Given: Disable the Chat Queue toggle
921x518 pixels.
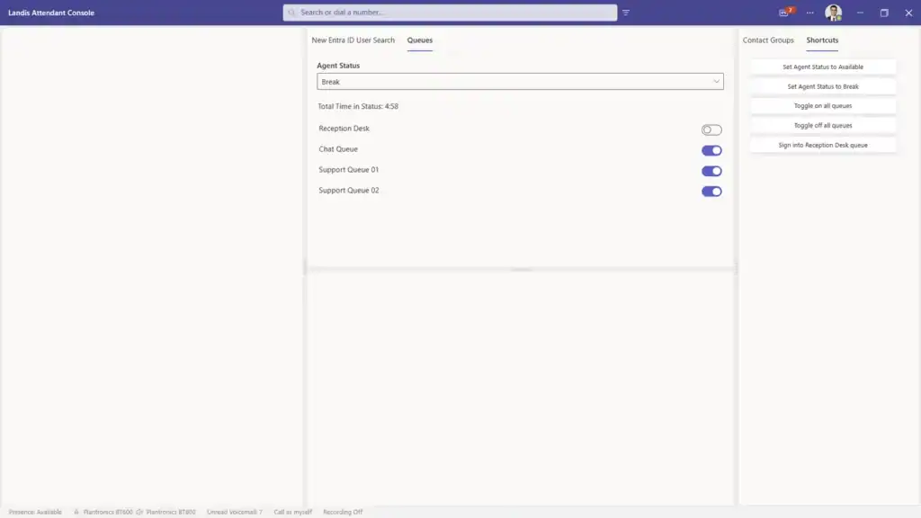Looking at the screenshot, I should click(x=711, y=149).
